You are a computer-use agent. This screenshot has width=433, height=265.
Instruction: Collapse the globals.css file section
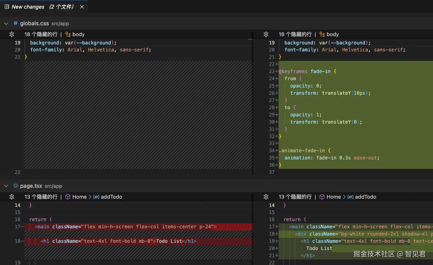click(6, 24)
